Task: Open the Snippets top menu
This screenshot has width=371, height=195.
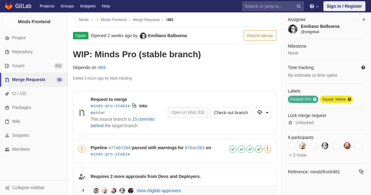Action: [88, 6]
